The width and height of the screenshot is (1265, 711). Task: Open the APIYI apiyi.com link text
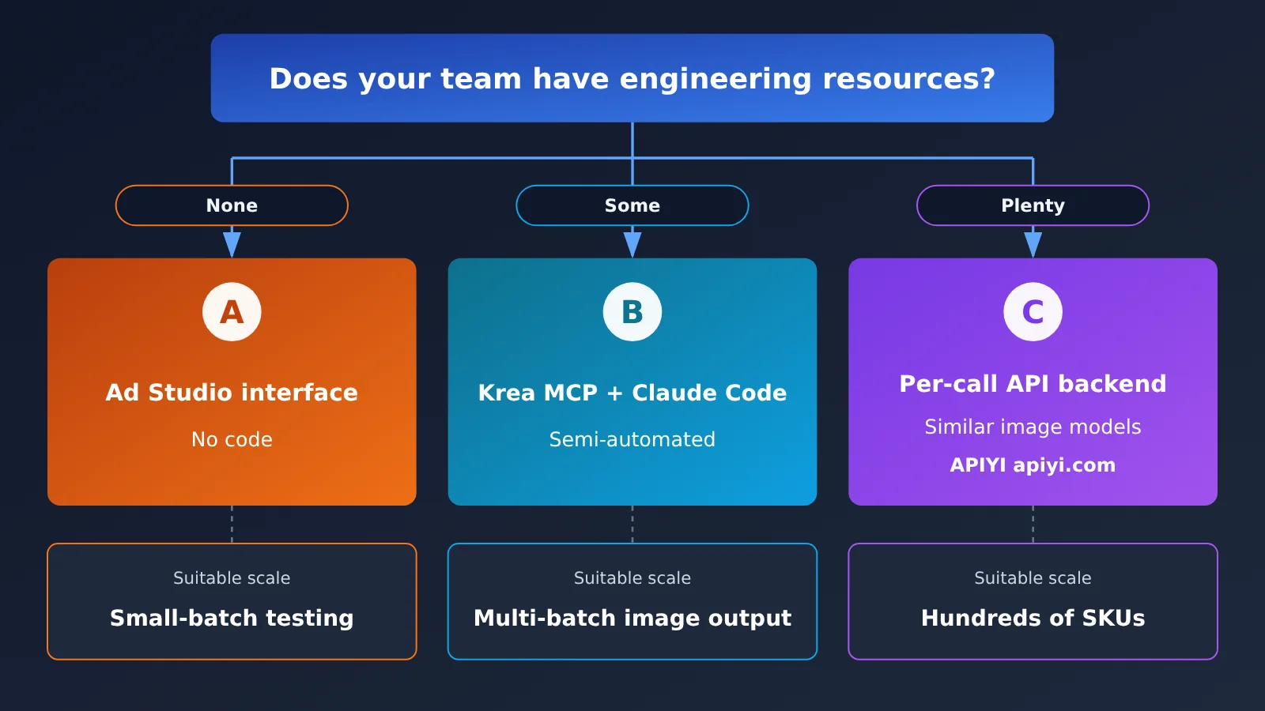pos(1033,465)
